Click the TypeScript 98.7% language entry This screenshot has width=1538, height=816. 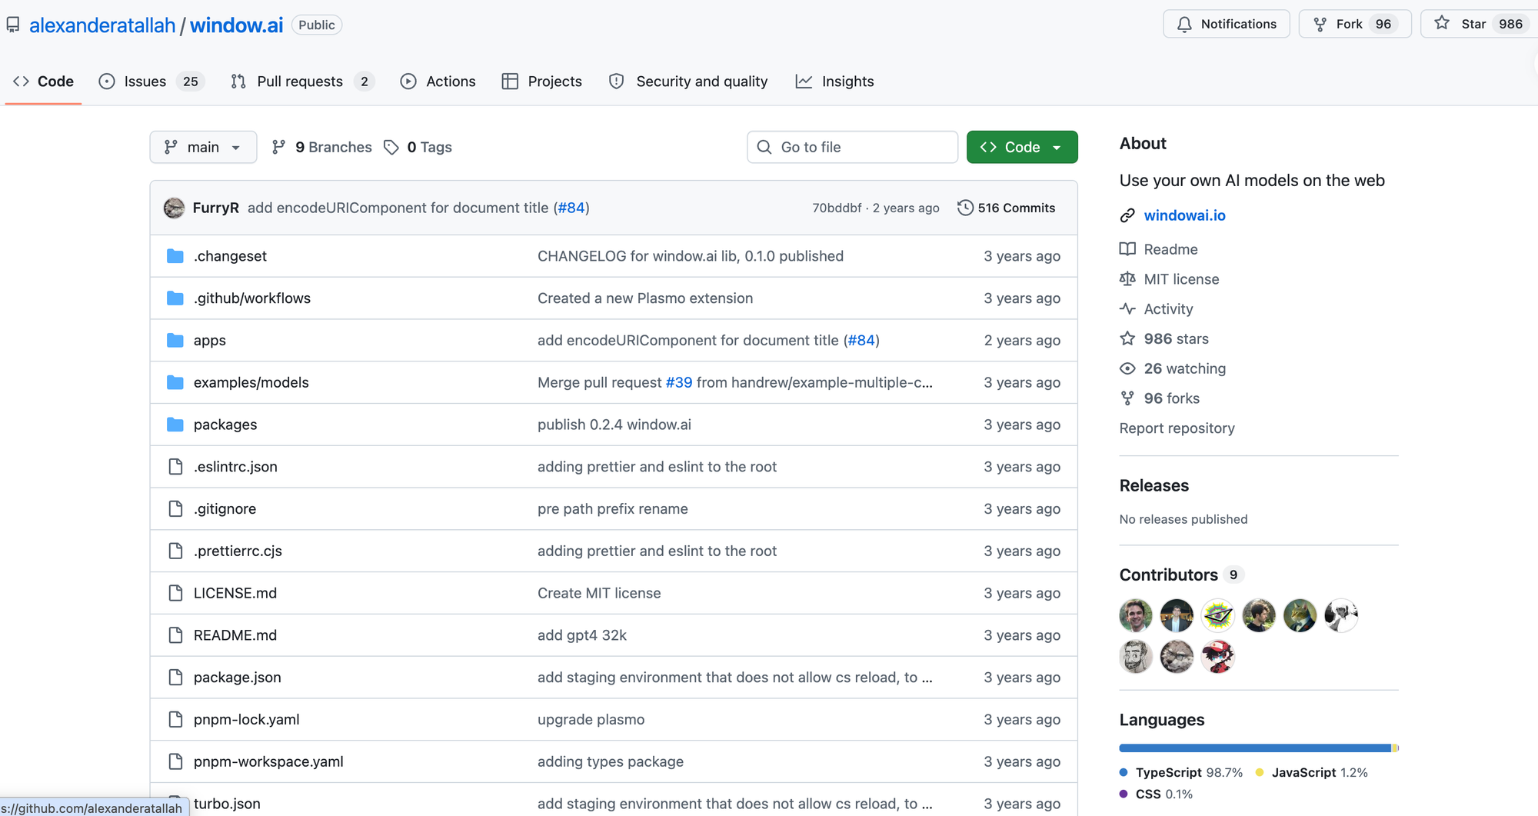pos(1181,773)
